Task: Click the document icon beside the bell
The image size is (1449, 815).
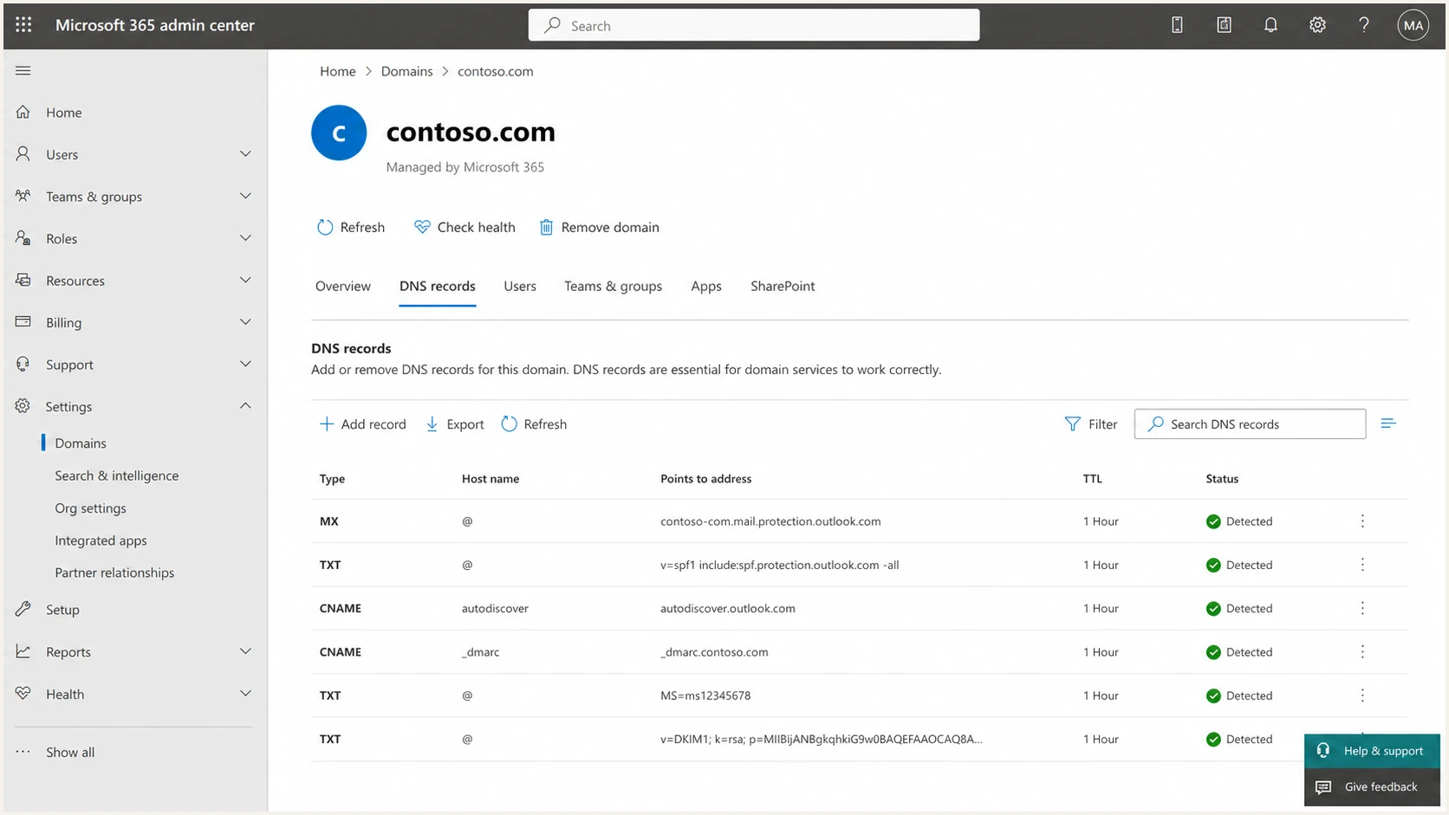Action: 1224,25
